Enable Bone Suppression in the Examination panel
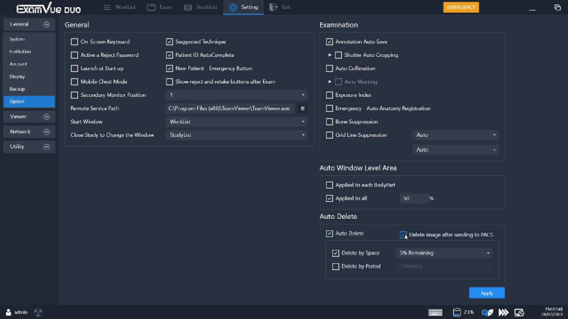 click(x=329, y=121)
